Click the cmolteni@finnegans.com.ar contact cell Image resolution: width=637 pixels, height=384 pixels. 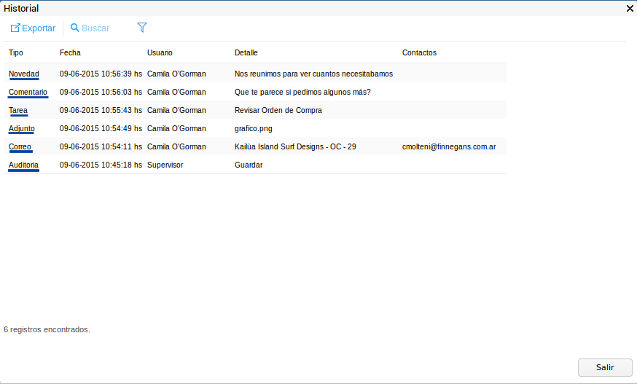click(x=448, y=146)
